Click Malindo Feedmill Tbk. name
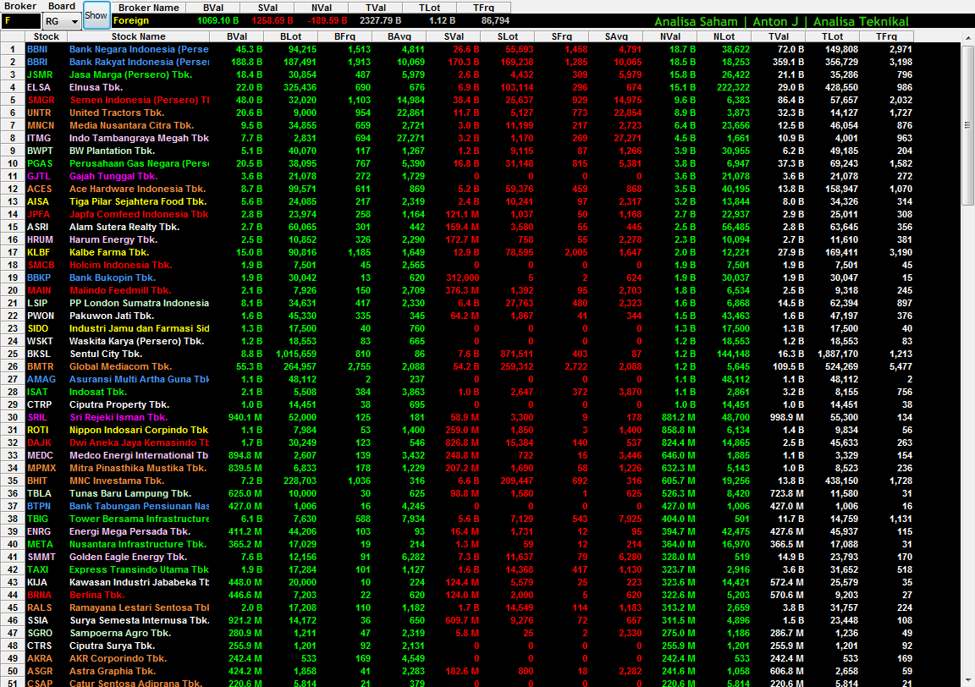Image resolution: width=975 pixels, height=687 pixels. (x=120, y=290)
